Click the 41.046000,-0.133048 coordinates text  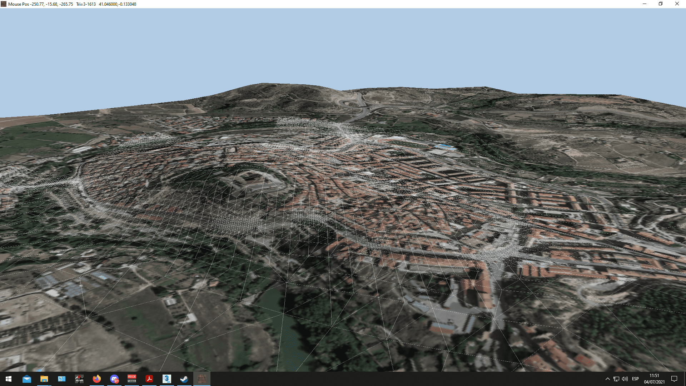click(118, 4)
